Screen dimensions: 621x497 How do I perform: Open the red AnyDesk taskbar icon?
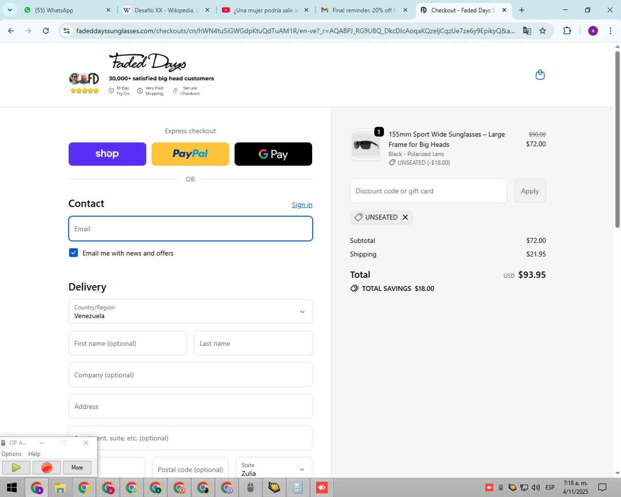click(322, 487)
